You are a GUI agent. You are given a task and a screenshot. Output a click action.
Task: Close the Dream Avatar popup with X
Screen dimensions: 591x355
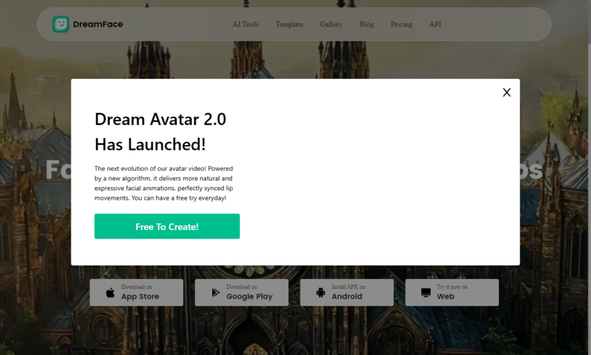tap(507, 93)
